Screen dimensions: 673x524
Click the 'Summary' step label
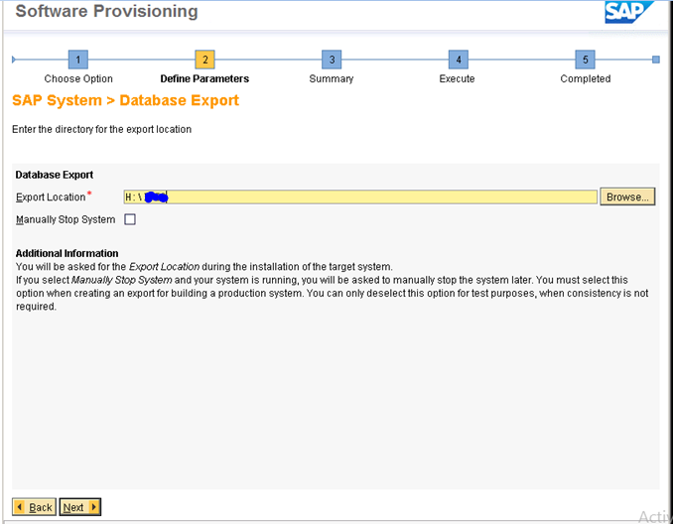[332, 78]
